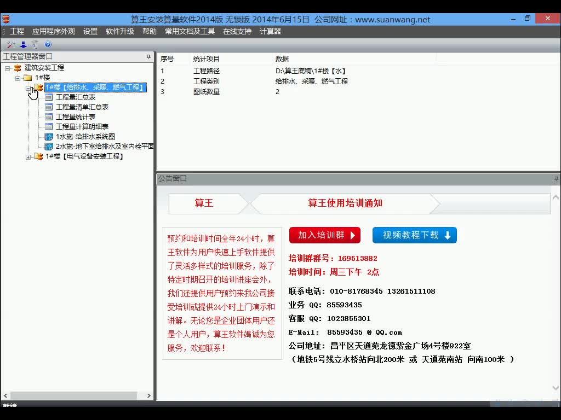Select the 工程量统计表 tree item
Image resolution: width=561 pixels, height=420 pixels.
pos(77,116)
